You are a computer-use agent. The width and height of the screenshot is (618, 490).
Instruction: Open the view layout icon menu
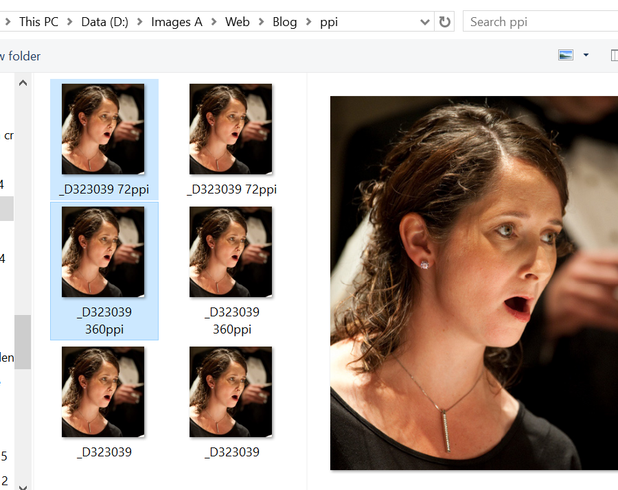tap(566, 55)
